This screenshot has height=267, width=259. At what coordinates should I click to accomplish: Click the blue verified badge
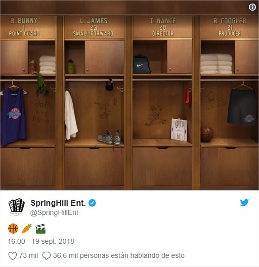point(92,203)
